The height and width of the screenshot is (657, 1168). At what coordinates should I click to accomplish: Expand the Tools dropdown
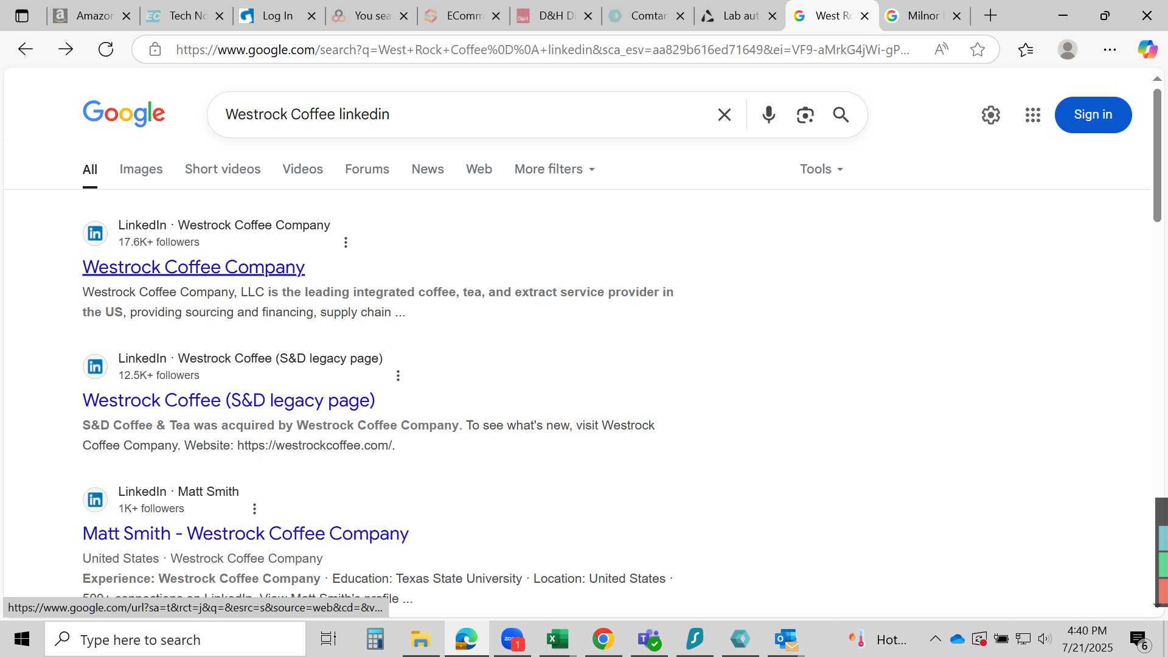click(821, 169)
